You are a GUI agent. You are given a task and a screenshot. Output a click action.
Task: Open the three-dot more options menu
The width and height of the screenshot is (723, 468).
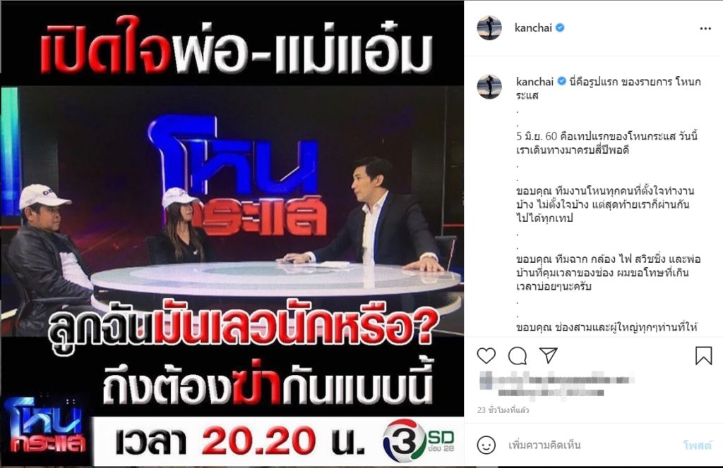point(705,28)
